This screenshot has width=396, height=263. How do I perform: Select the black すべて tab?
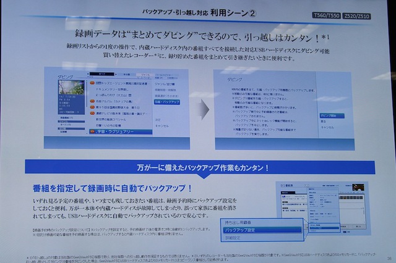pos(102,74)
